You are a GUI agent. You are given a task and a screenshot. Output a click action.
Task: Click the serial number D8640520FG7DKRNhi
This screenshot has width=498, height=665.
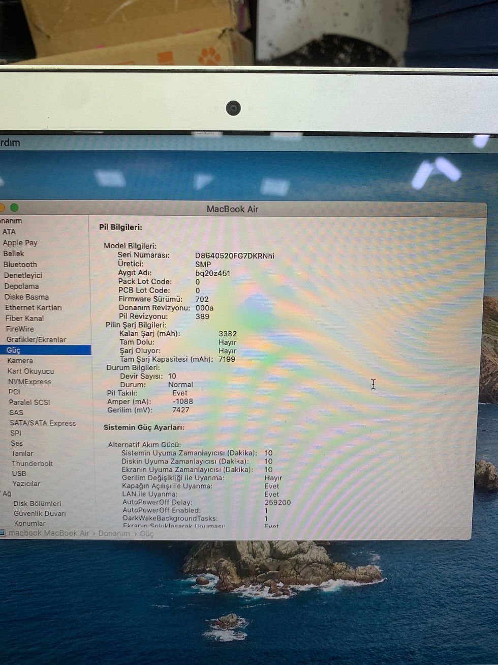[235, 256]
